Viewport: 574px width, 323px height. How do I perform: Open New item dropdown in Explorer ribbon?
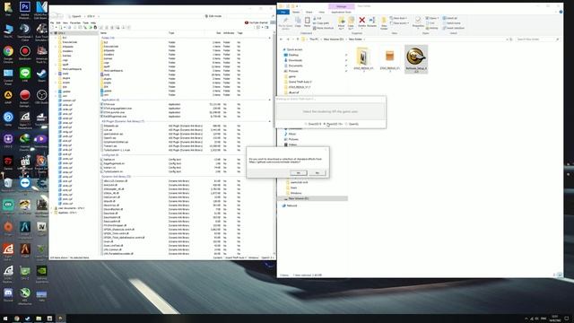tap(399, 18)
